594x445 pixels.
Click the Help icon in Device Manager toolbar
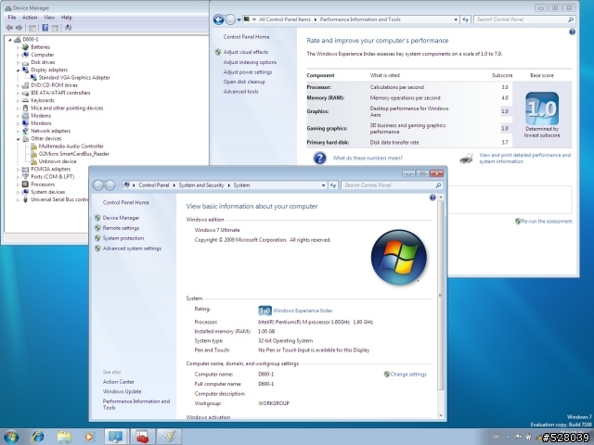(x=45, y=28)
